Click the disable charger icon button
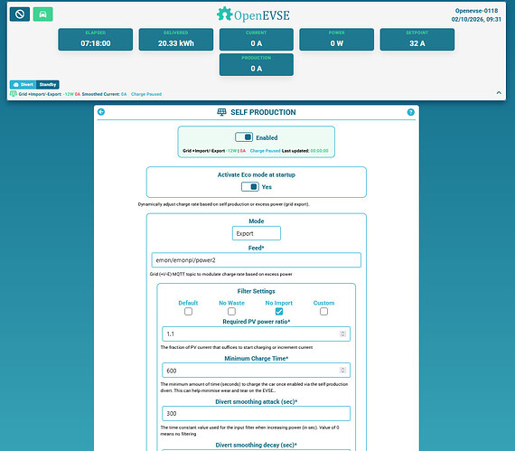Image resolution: width=515 pixels, height=451 pixels. pyautogui.click(x=20, y=14)
